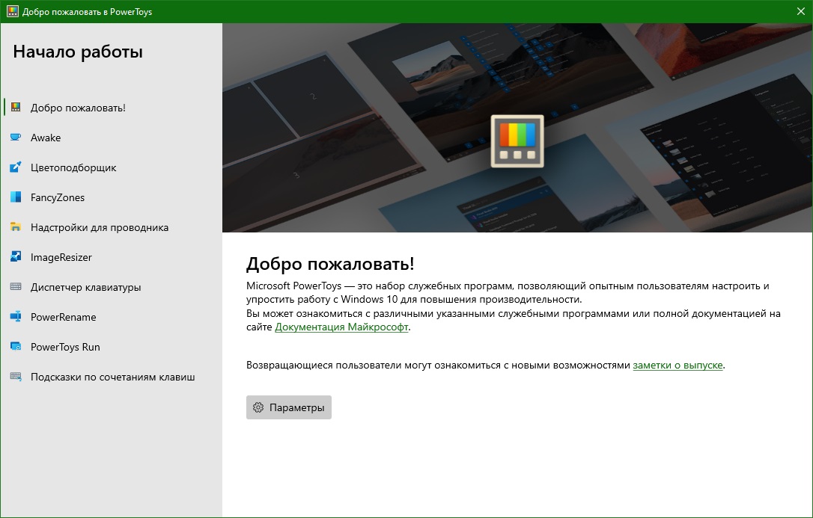Click the Параметры button
The width and height of the screenshot is (813, 518).
[x=289, y=407]
